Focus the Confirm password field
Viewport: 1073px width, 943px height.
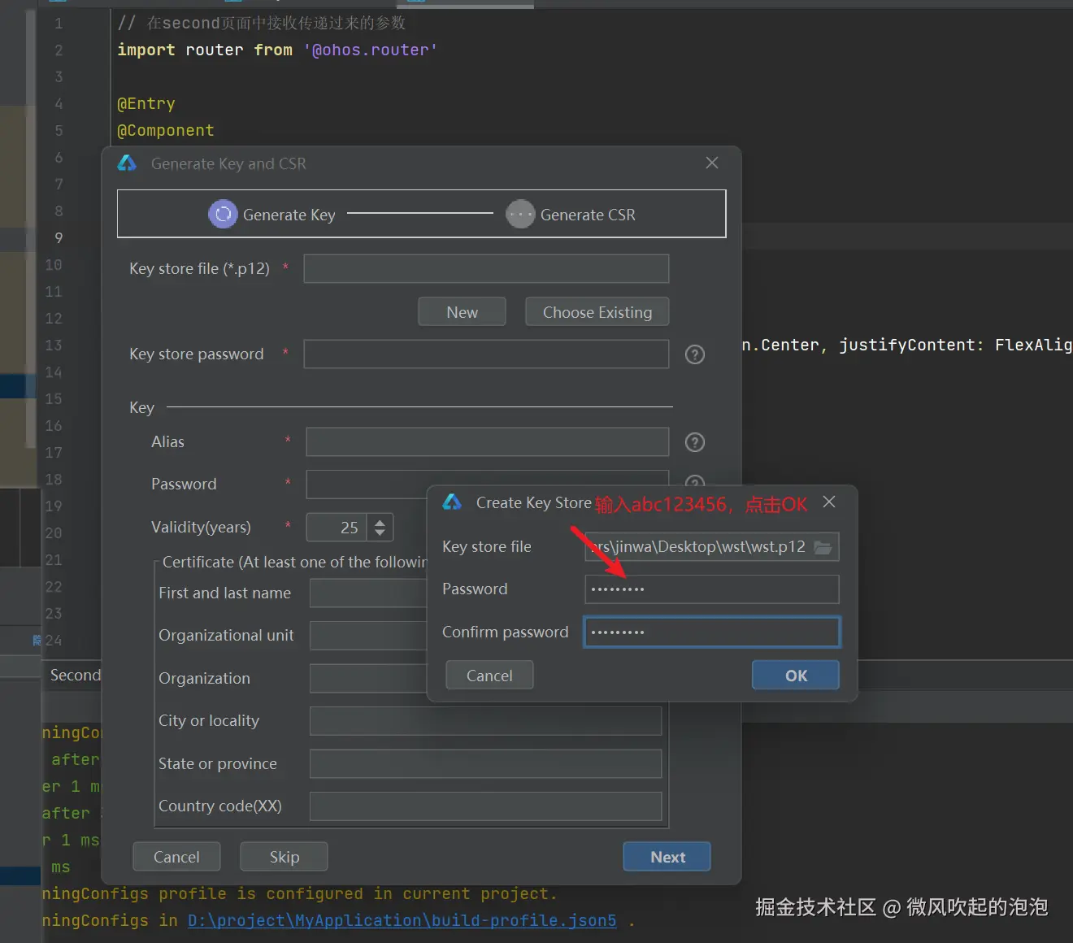tap(711, 632)
